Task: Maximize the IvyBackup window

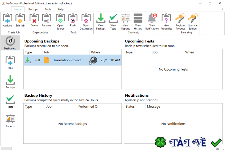Action: pos(210,3)
